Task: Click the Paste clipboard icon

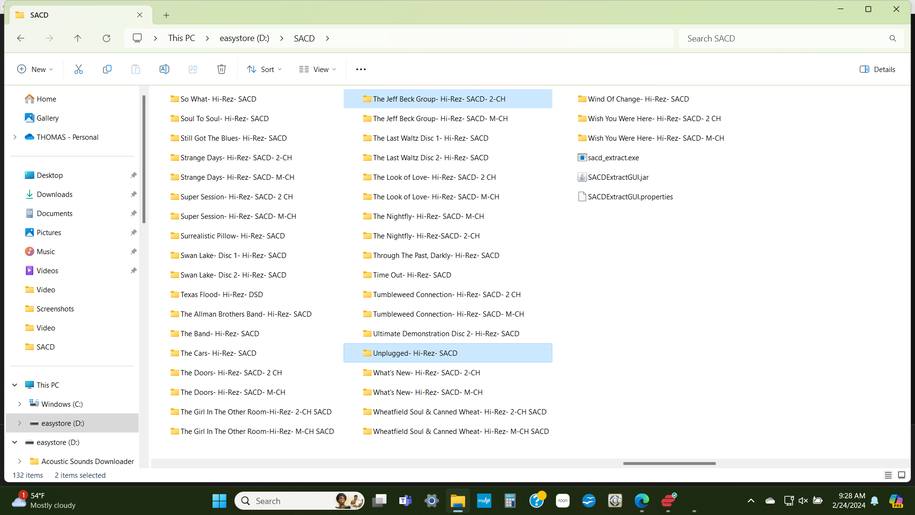Action: (136, 69)
